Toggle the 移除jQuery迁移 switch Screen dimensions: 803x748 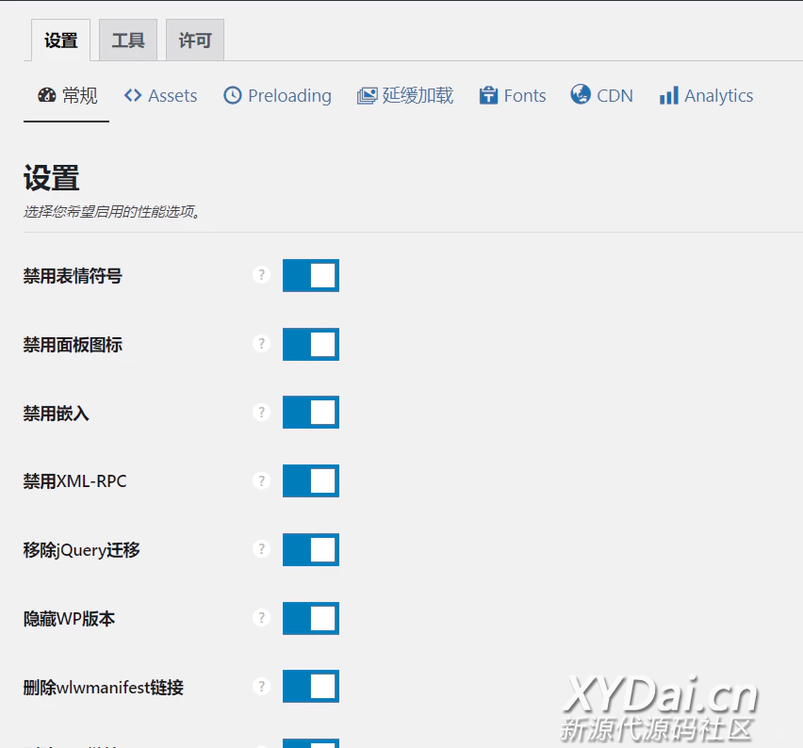point(311,549)
